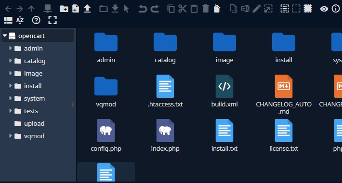342x183 pixels.
Task: Create a new file from toolbar
Action: point(76,9)
